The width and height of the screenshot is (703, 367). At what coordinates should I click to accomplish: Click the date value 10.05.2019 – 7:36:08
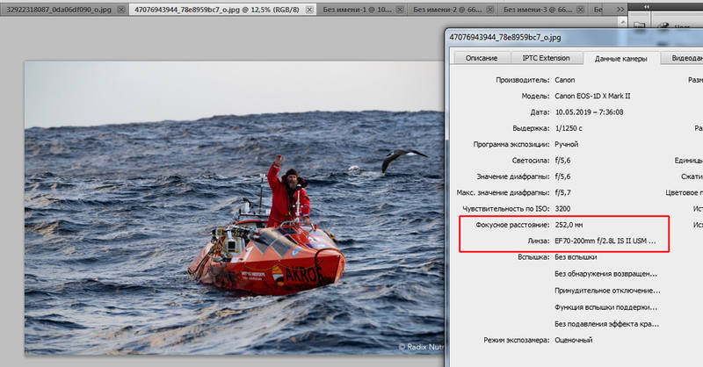[x=589, y=112]
